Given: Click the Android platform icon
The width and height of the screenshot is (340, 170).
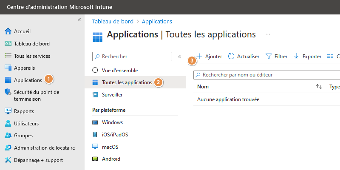Looking at the screenshot, I should [x=95, y=159].
